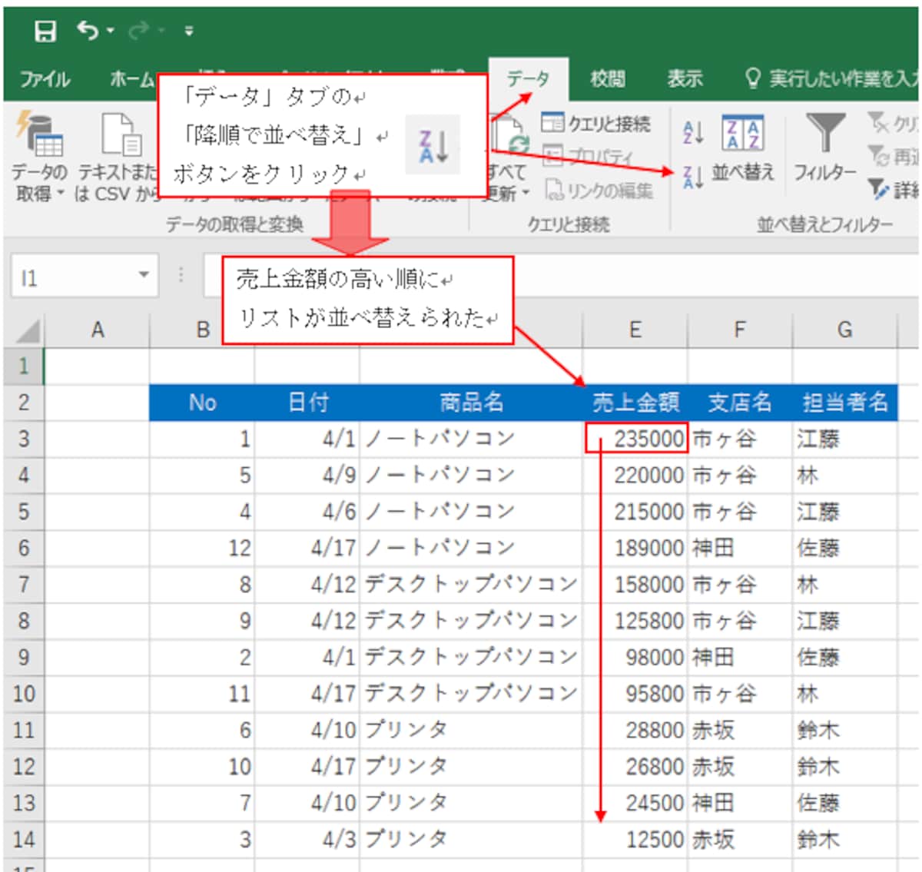Click the Select All corner triangle

[28, 330]
